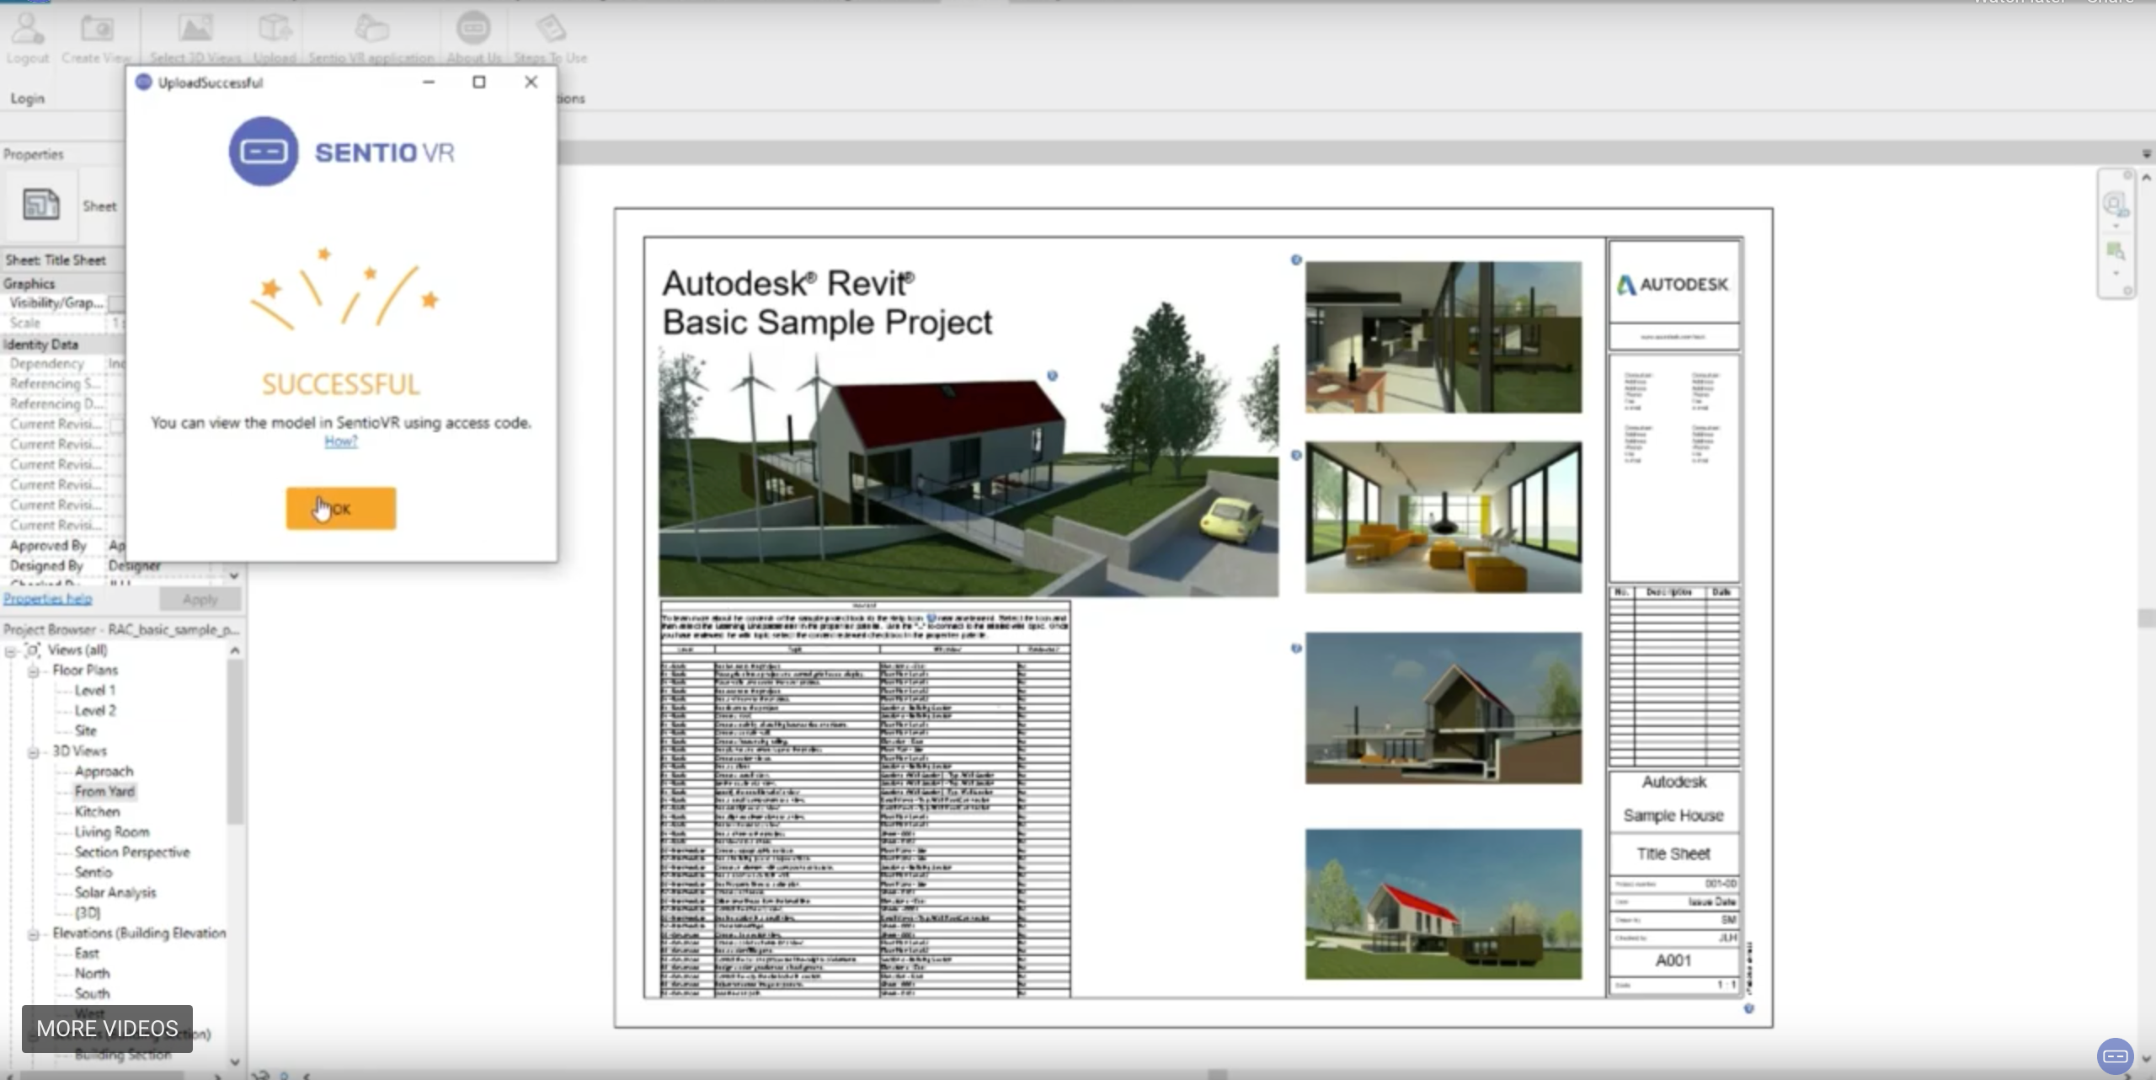The width and height of the screenshot is (2156, 1080).
Task: Close the UploadSuccessful dialog
Action: click(x=531, y=82)
